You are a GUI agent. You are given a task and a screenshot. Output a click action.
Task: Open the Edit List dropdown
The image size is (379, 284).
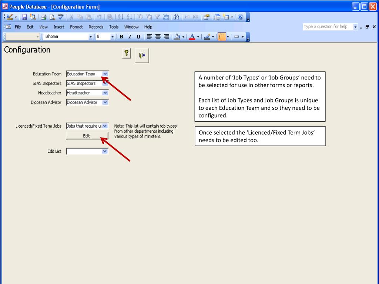pos(105,151)
